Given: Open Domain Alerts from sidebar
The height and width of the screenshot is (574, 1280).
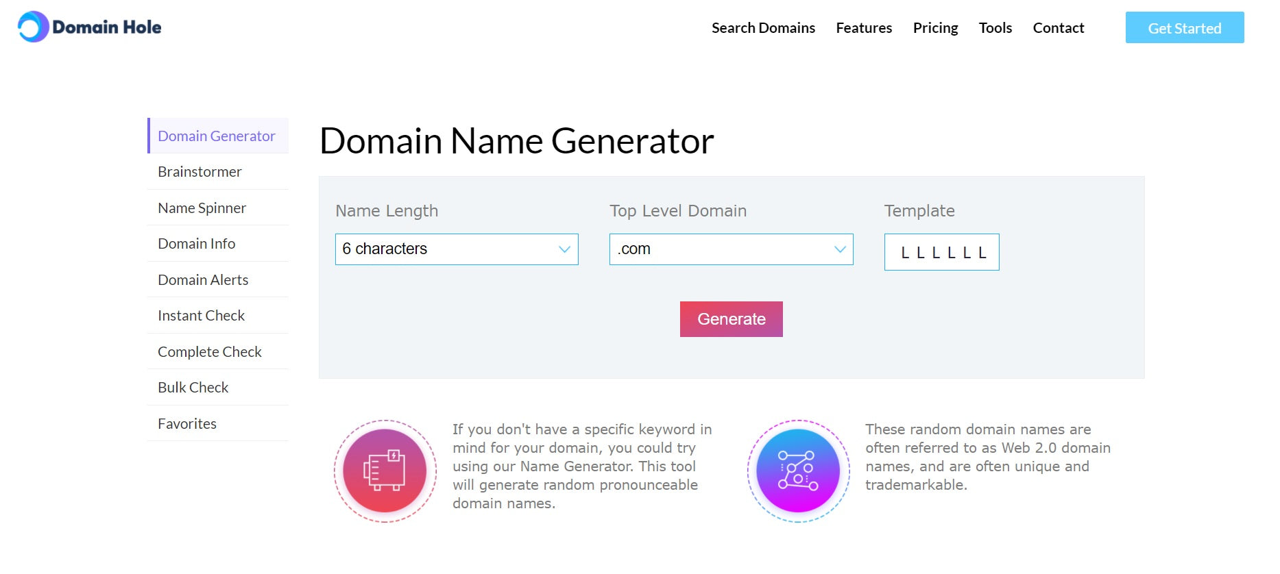Looking at the screenshot, I should [218, 279].
